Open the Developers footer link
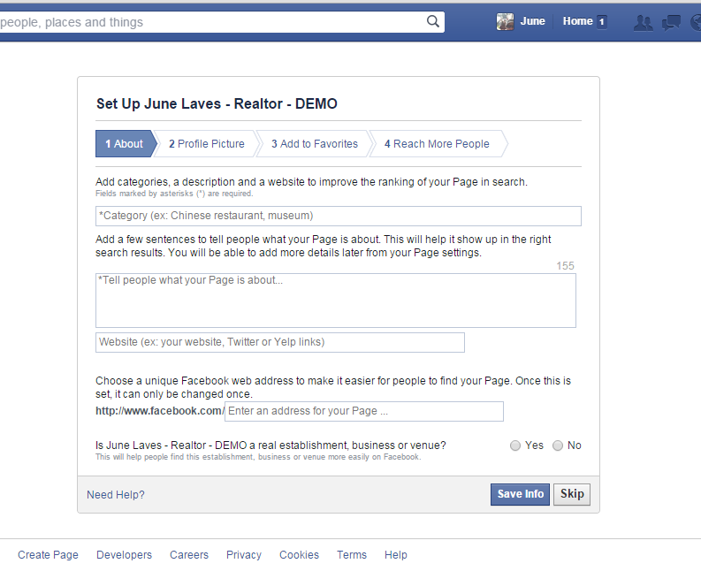The width and height of the screenshot is (701, 571). [x=125, y=555]
